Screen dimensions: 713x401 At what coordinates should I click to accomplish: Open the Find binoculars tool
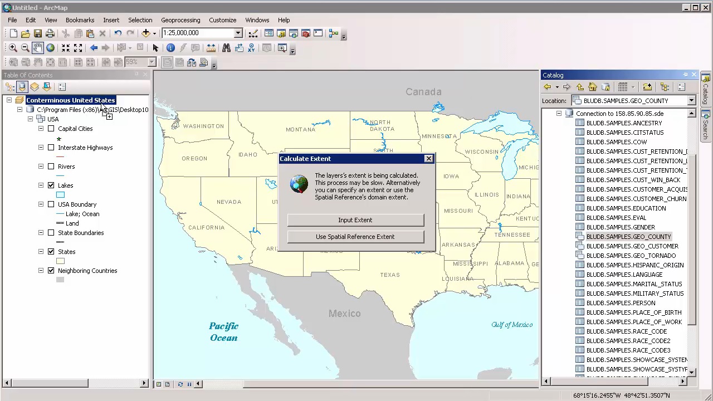click(226, 48)
